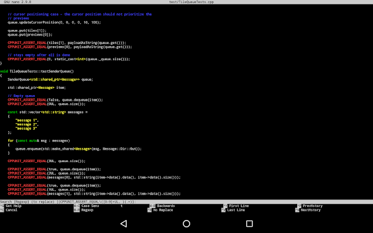Image resolution: width=373 pixels, height=233 pixels.
Task: Click the Empty queue comment line
Action: [x=21, y=96]
